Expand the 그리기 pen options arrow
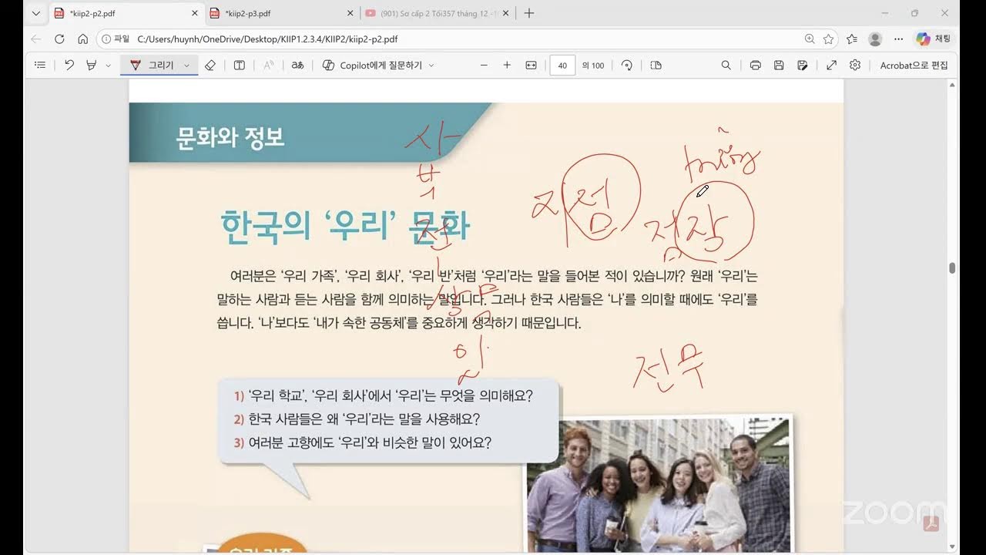The image size is (986, 555). [186, 66]
